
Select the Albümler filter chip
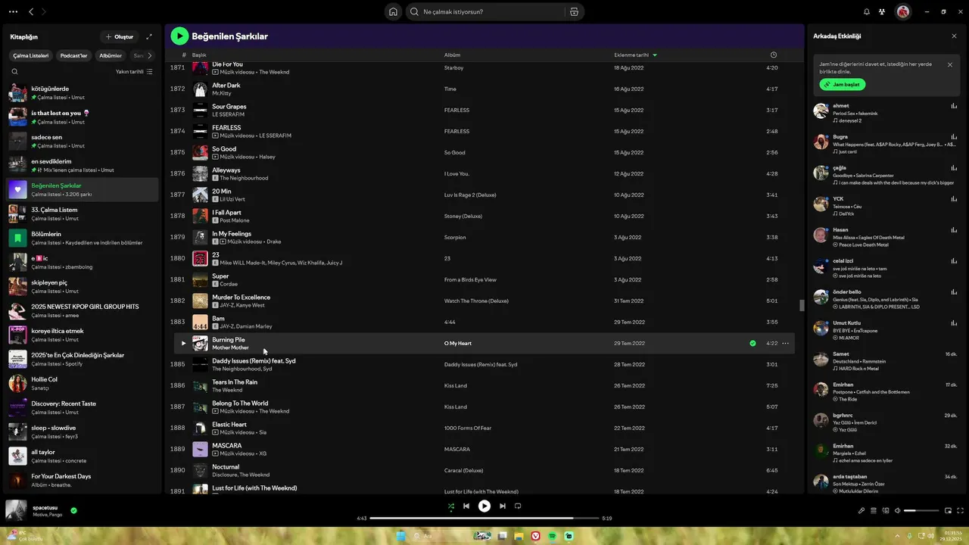(x=111, y=55)
